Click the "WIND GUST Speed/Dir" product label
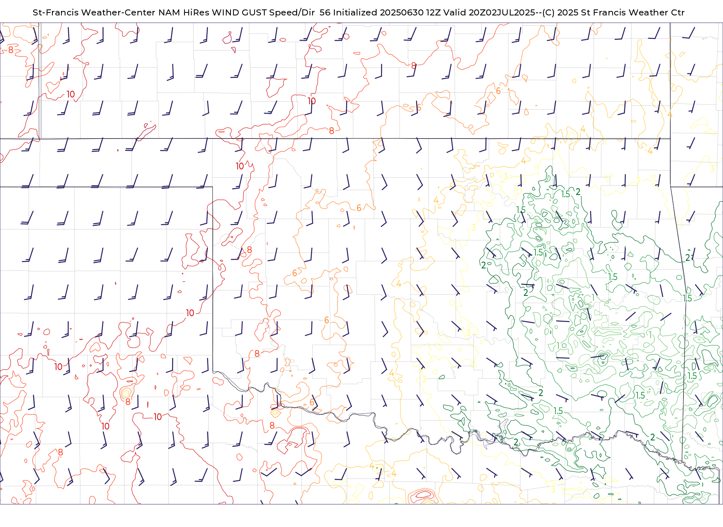723x527 pixels. pyautogui.click(x=264, y=12)
